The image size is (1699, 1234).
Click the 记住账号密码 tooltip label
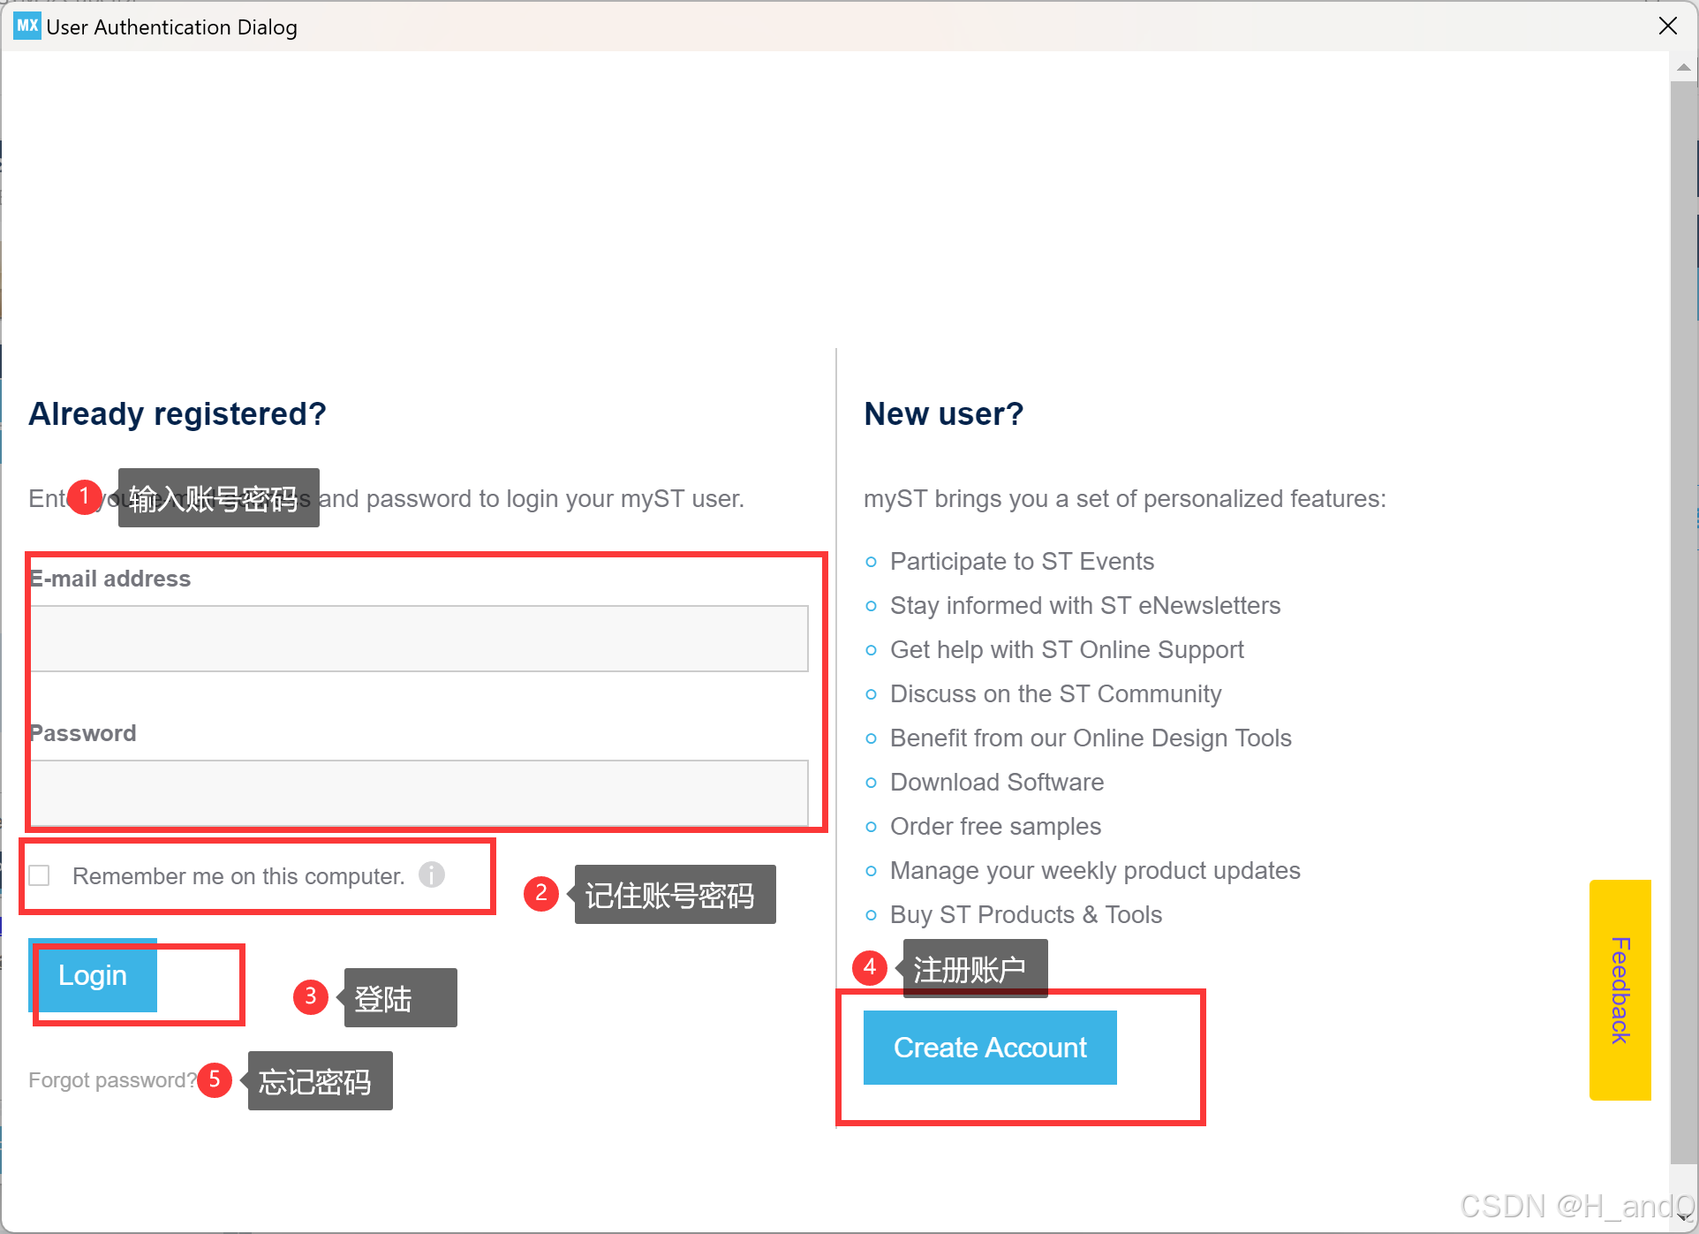675,895
